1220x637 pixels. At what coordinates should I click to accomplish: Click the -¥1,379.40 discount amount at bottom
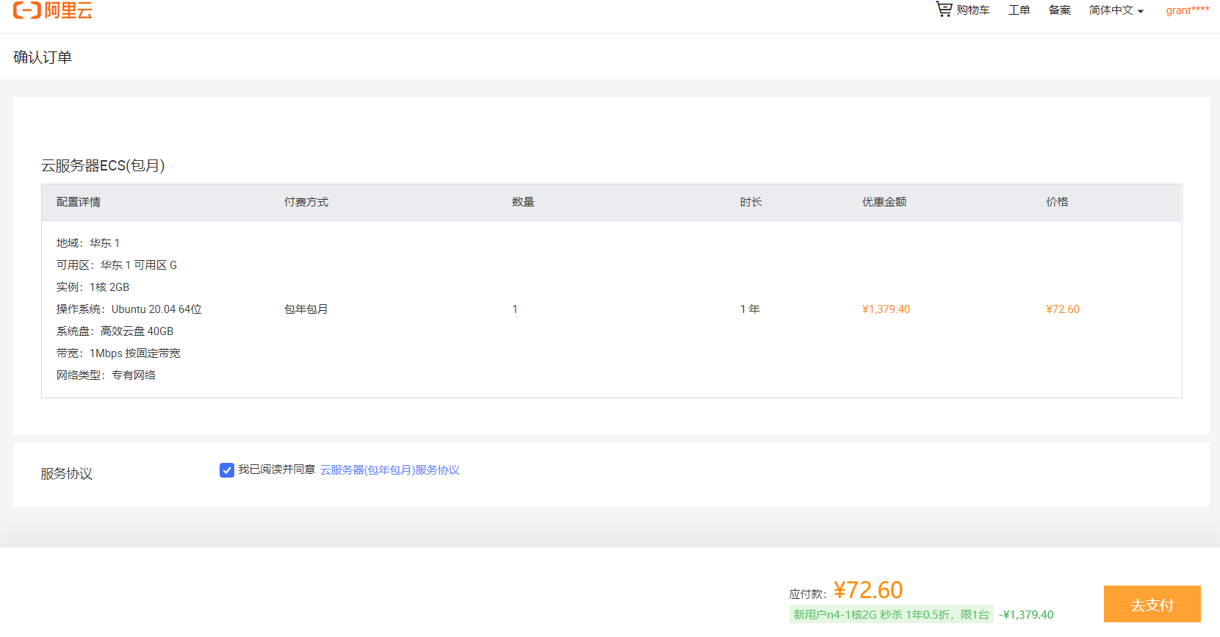pos(1026,615)
